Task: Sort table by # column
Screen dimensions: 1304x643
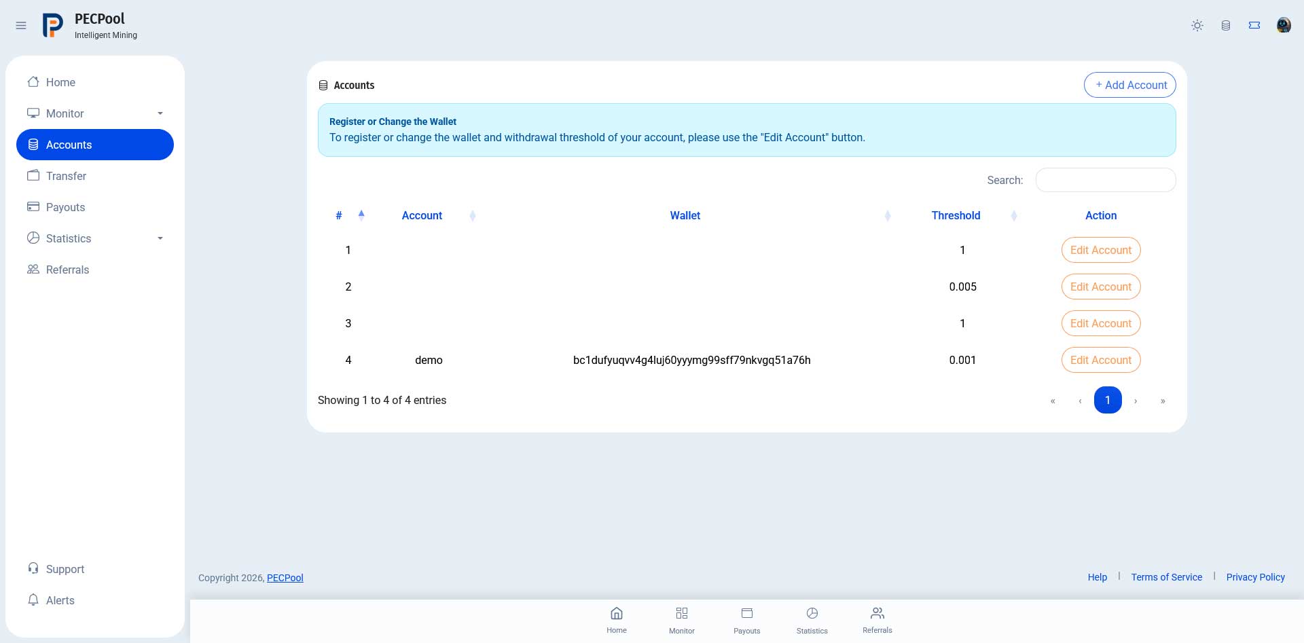Action: tap(348, 215)
